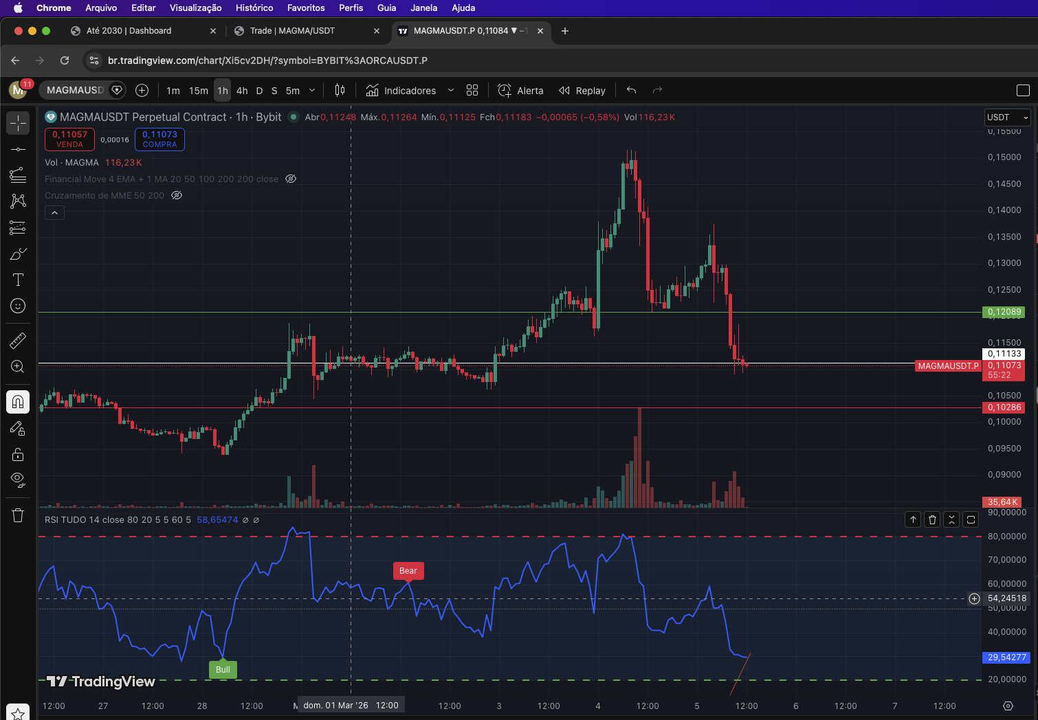Open the Favoritos menu in menu bar

click(306, 8)
